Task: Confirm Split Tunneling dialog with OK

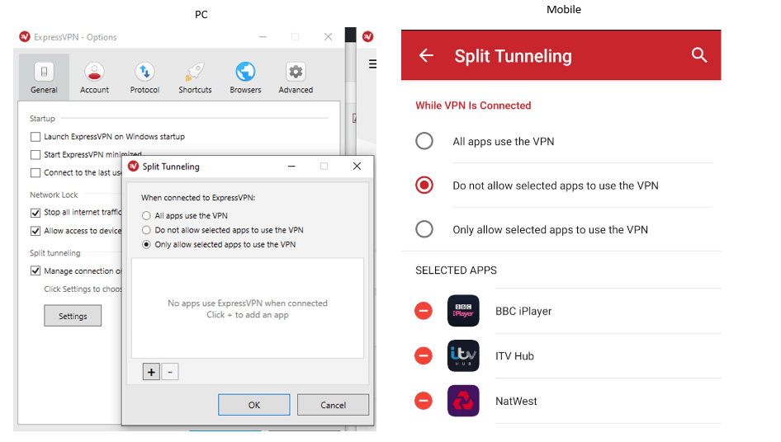Action: [254, 405]
